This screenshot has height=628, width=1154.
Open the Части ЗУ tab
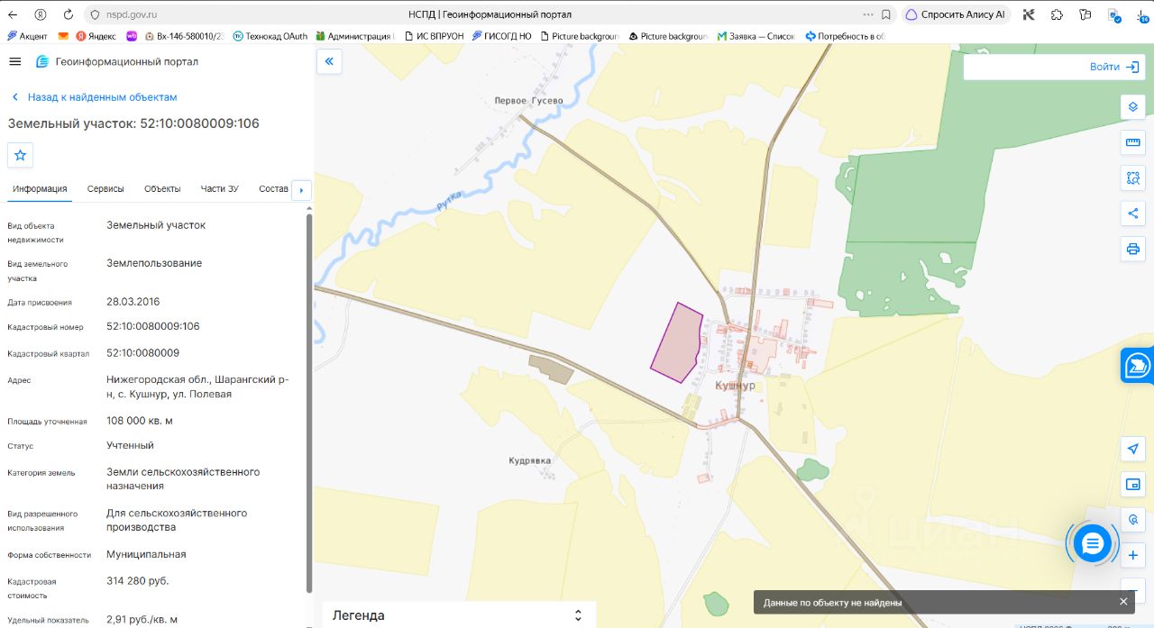click(x=219, y=188)
